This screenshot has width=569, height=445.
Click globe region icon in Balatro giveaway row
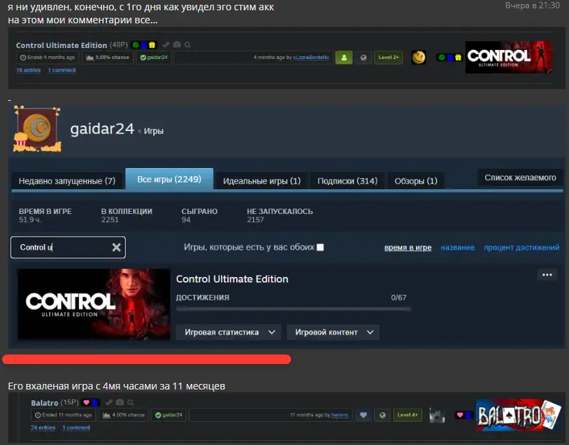tap(382, 415)
